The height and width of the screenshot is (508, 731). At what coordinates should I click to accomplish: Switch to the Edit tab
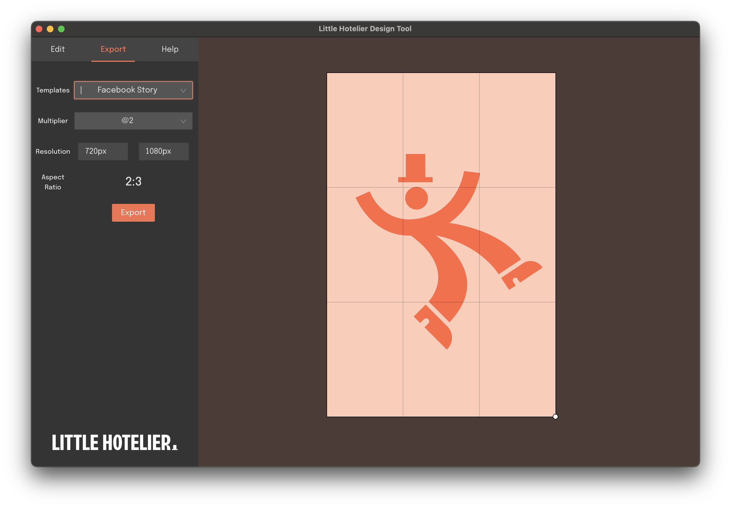point(58,49)
